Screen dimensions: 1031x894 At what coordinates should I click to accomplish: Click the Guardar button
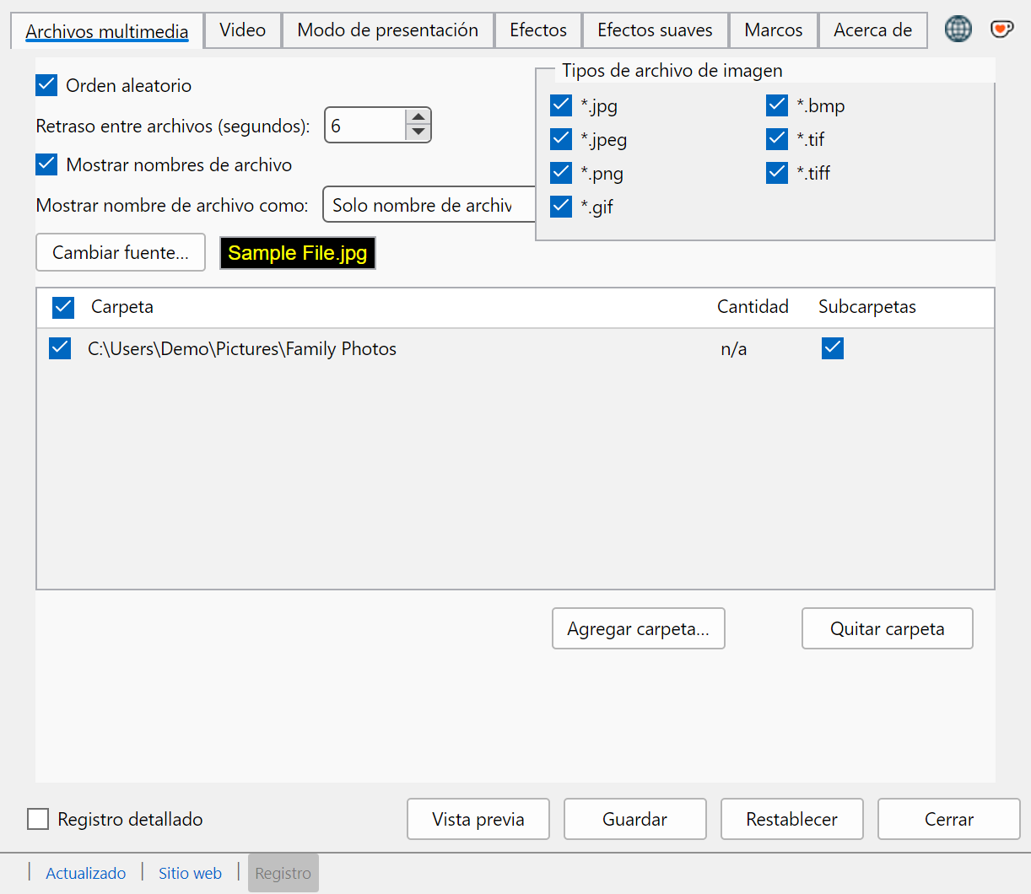click(x=635, y=819)
